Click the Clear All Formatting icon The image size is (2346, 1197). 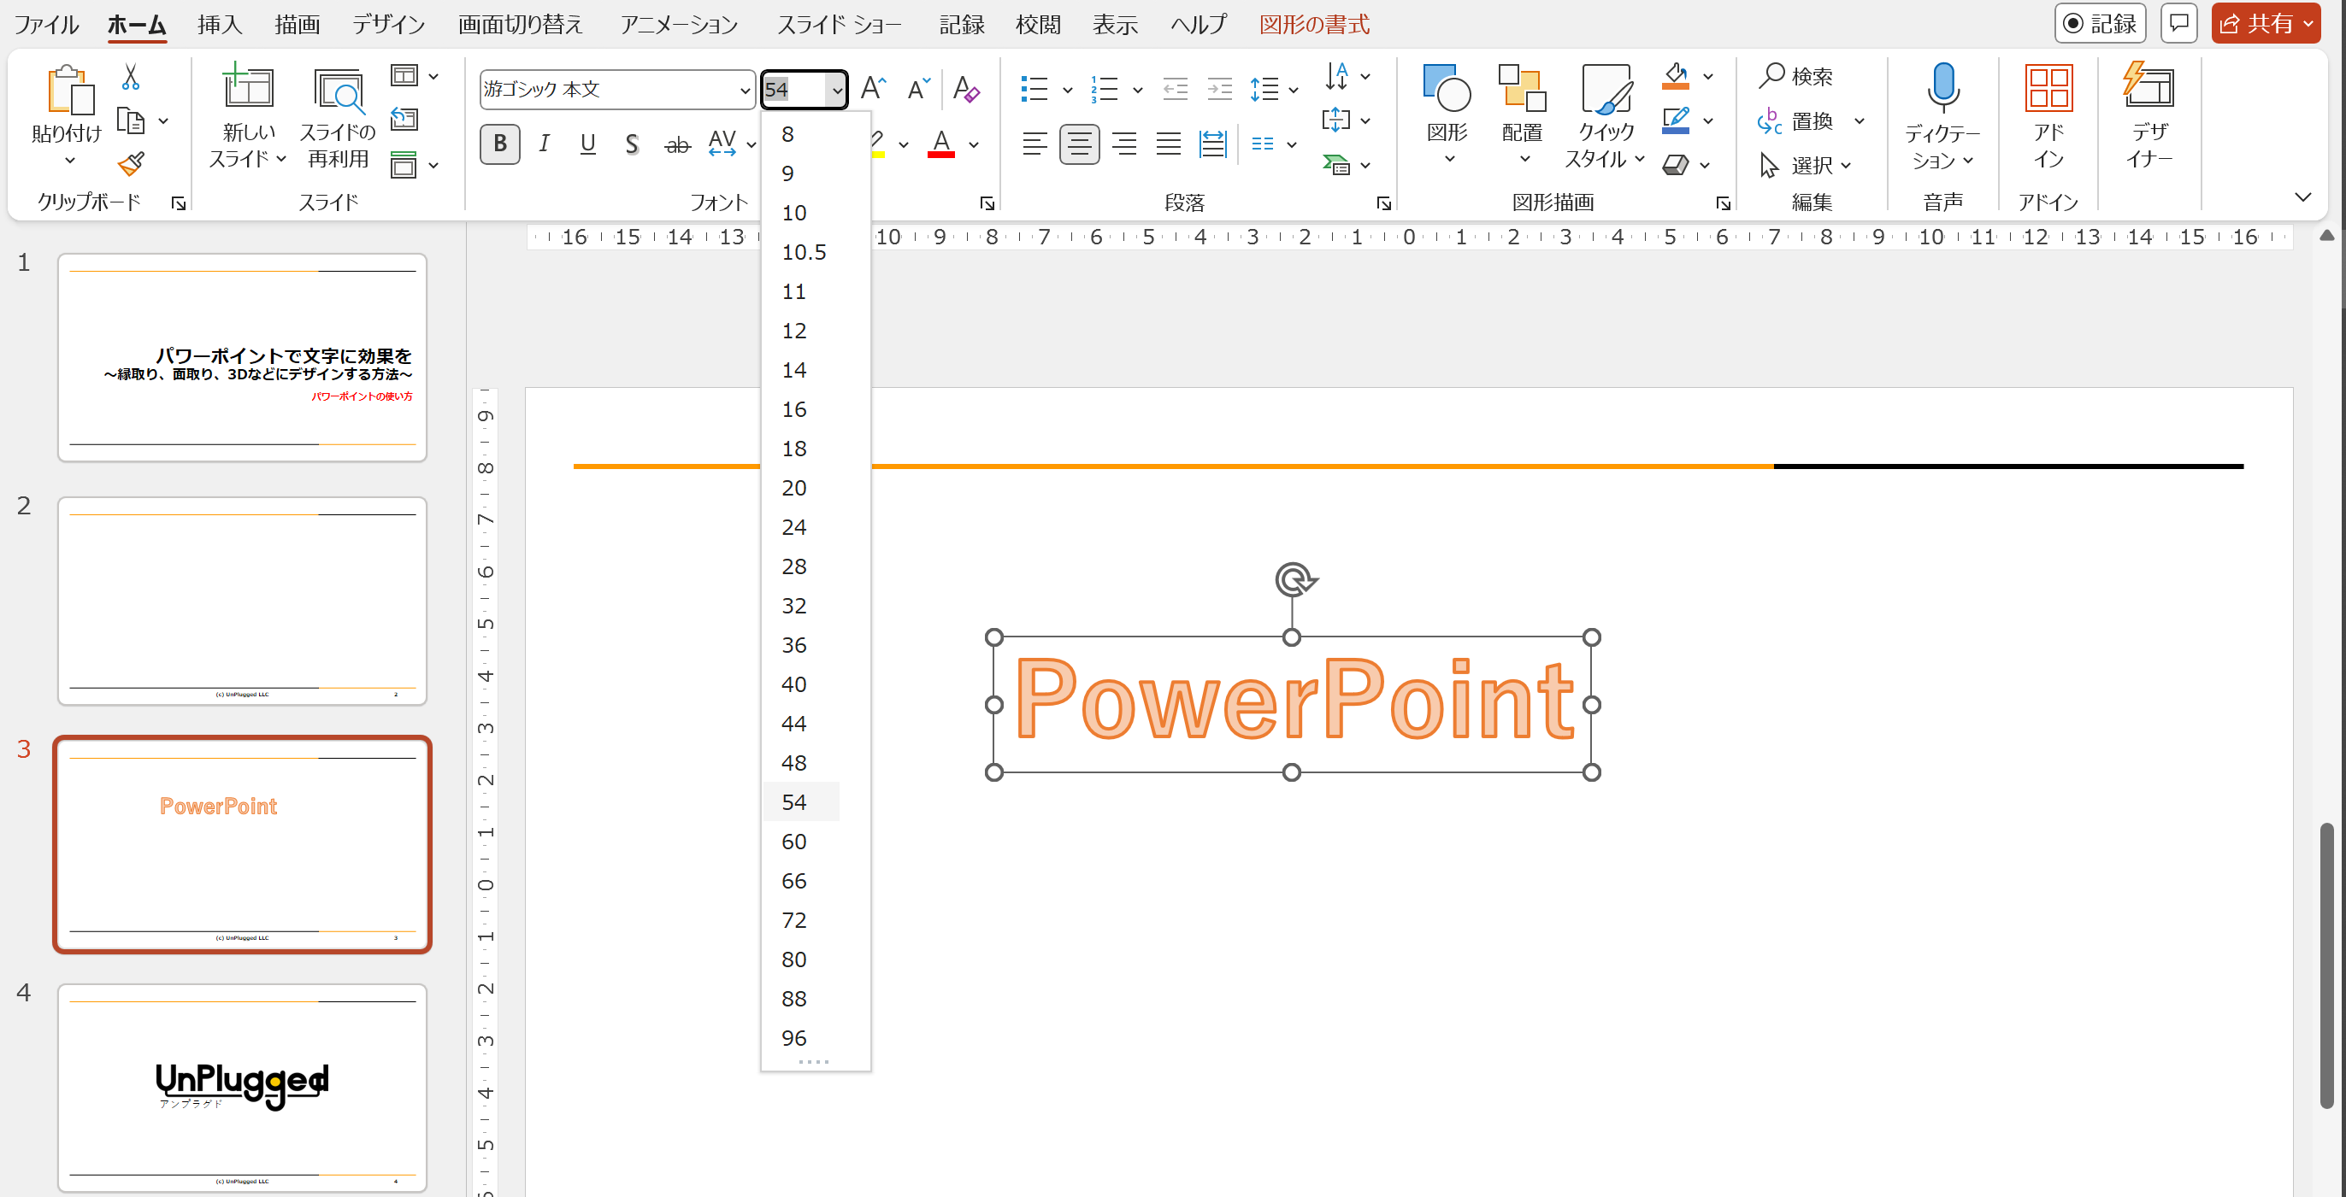point(965,88)
